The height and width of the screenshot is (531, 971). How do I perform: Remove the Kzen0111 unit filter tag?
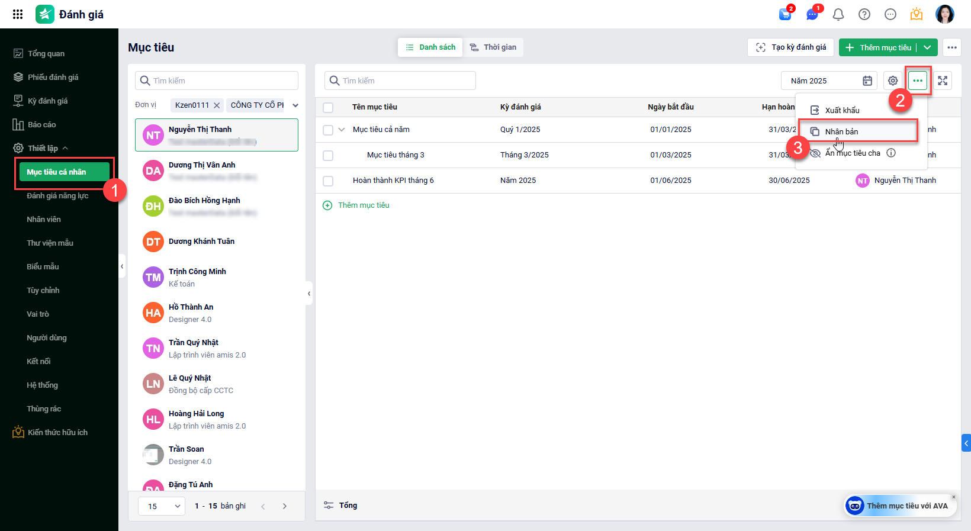(217, 105)
